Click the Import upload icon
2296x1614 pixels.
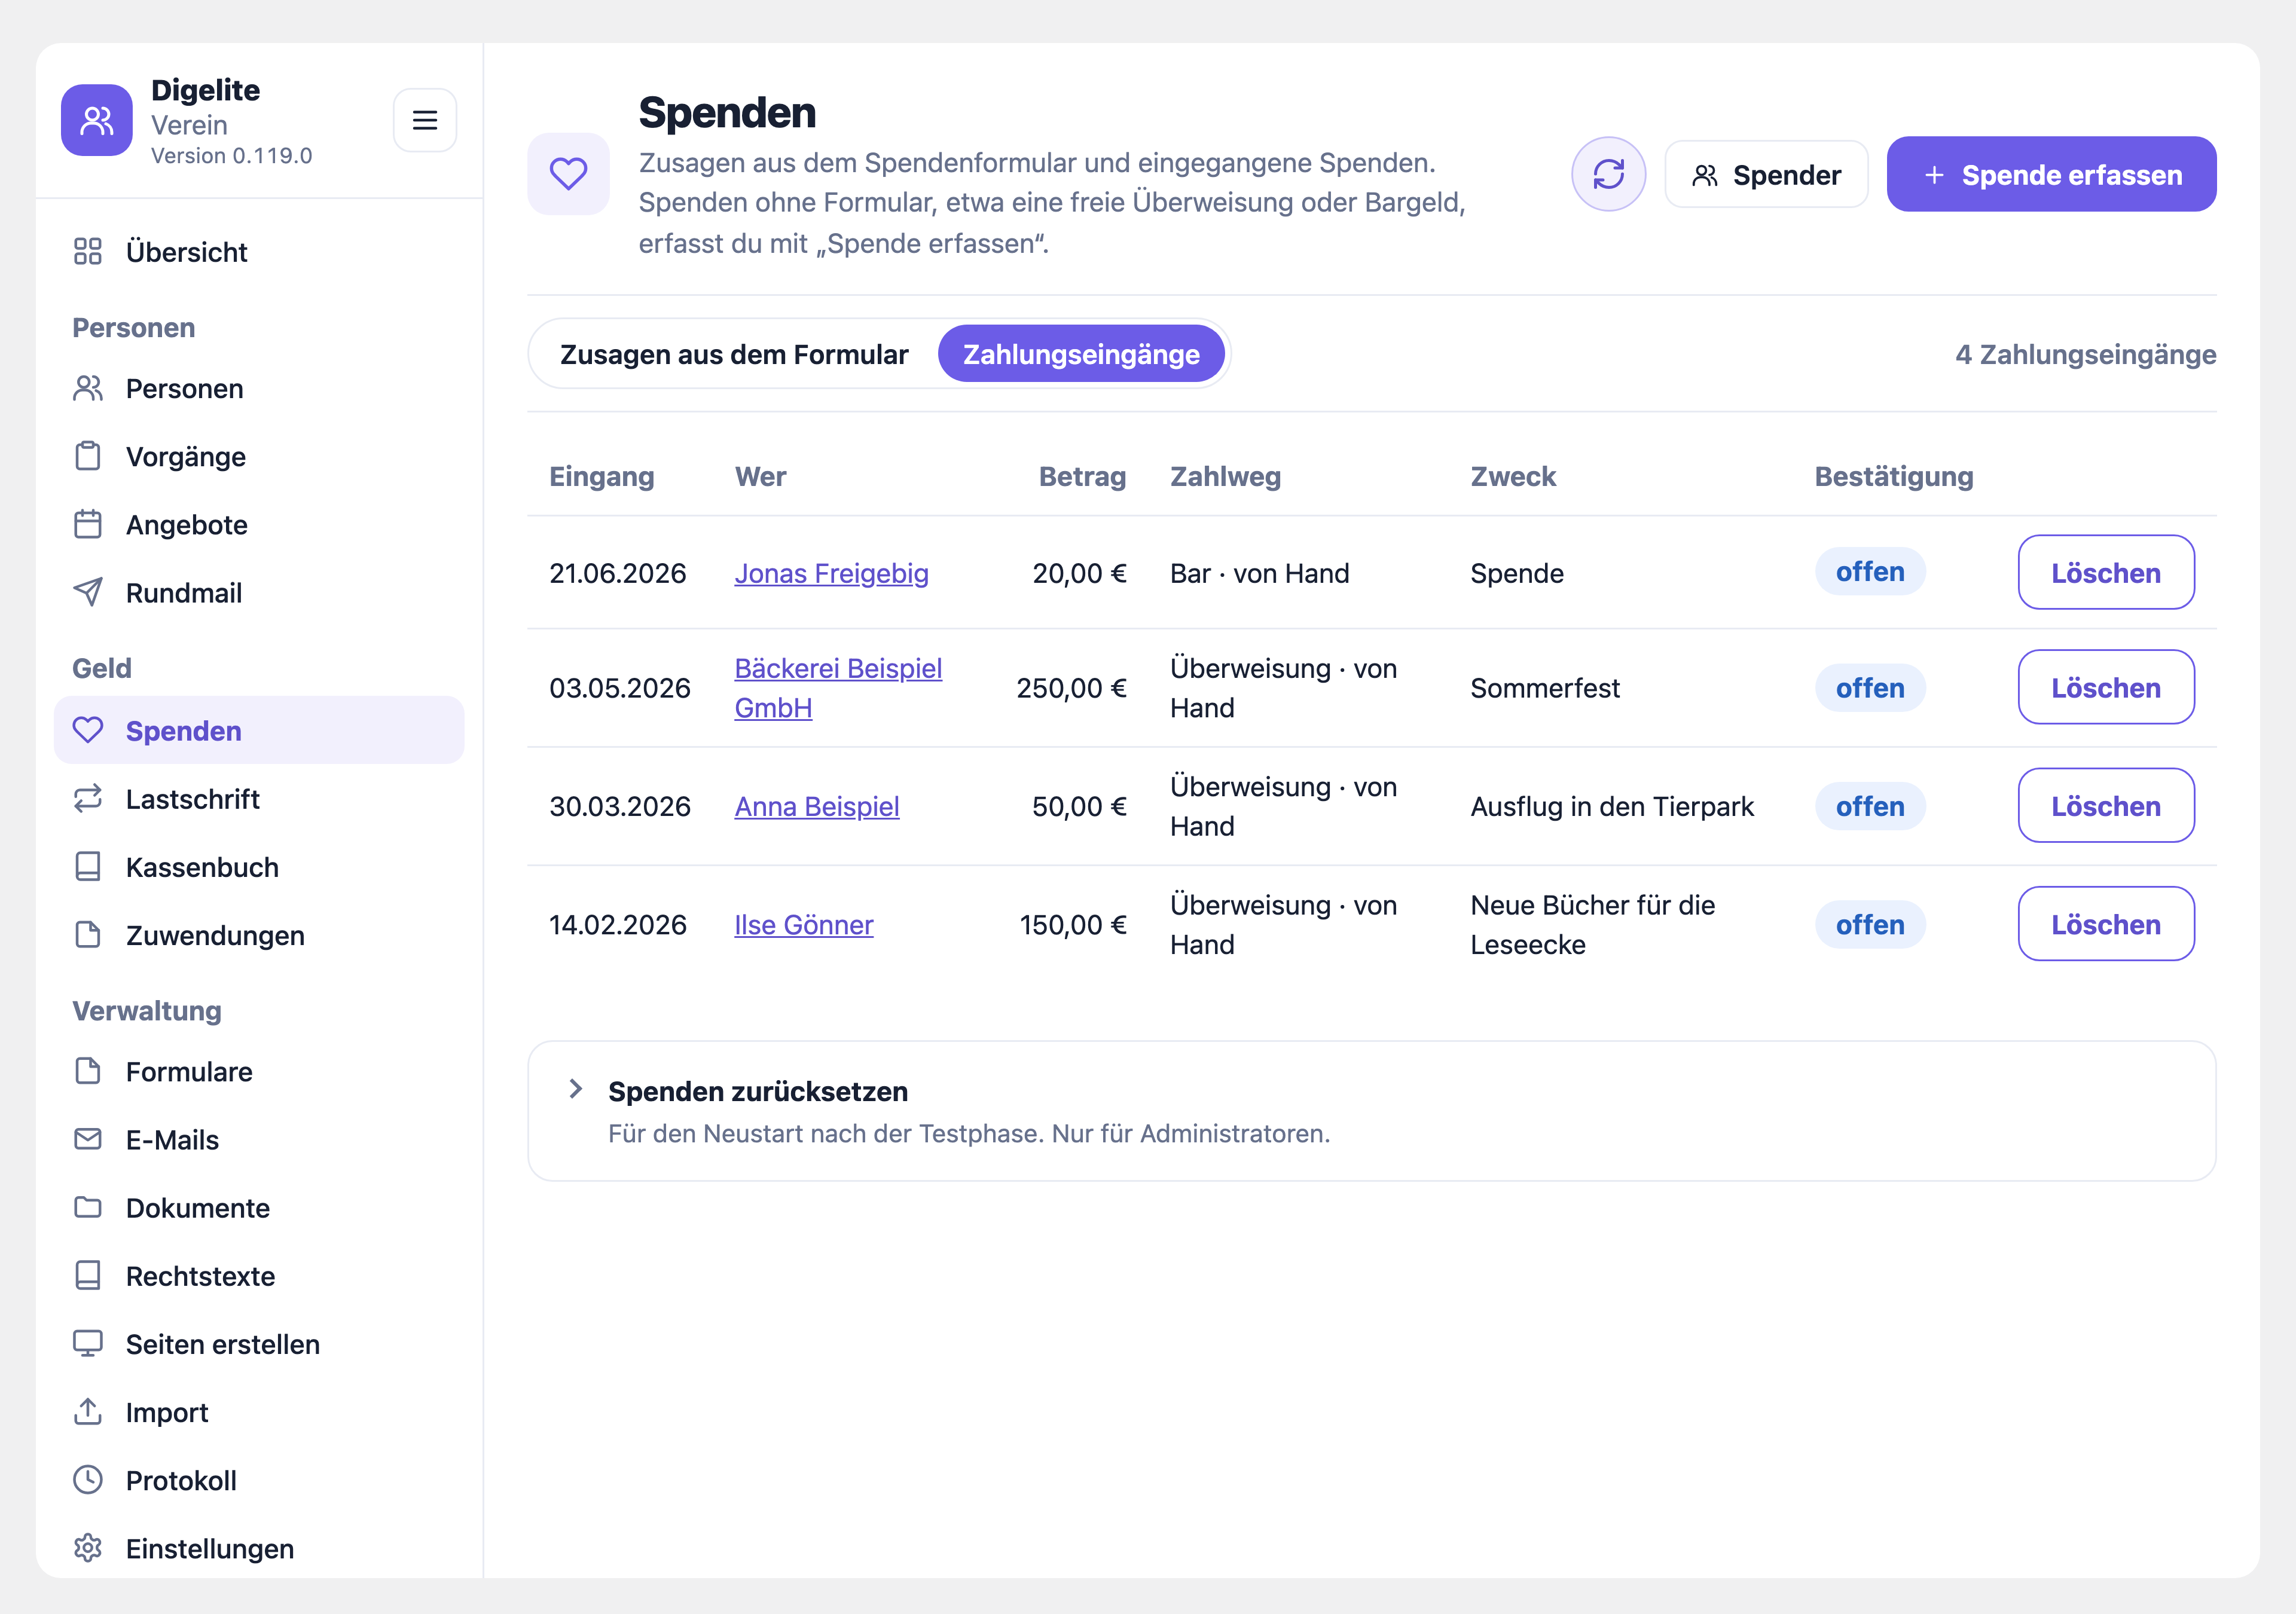click(88, 1411)
